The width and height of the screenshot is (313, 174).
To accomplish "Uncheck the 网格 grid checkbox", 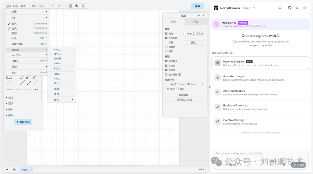I will coord(166,34).
